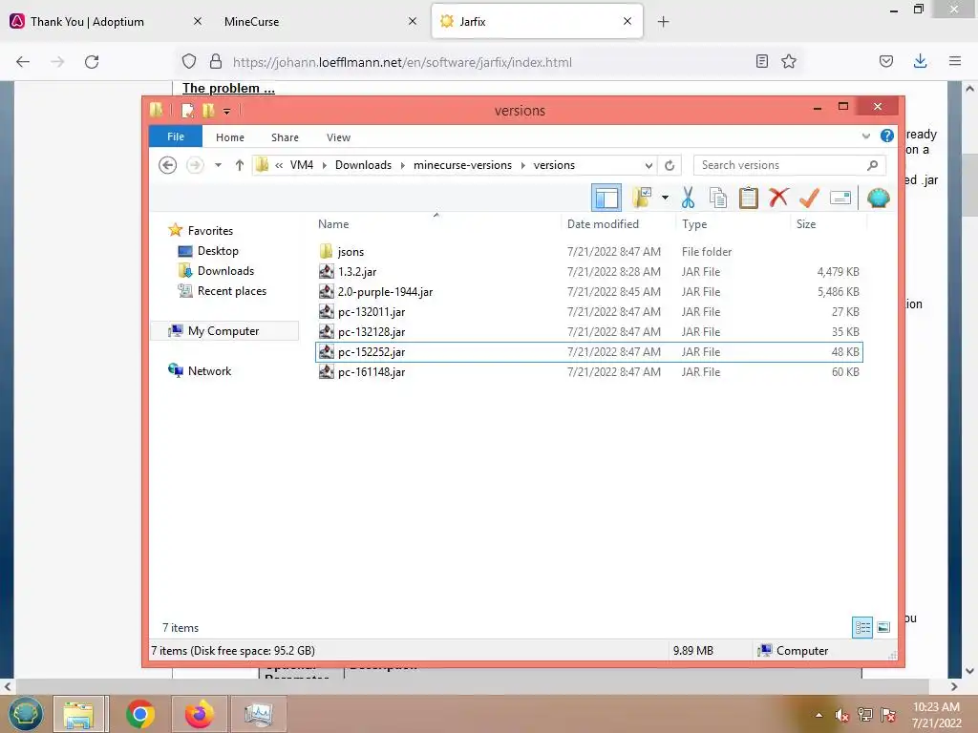Image resolution: width=978 pixels, height=733 pixels.
Task: Click the folder options toolbar icon
Action: click(x=642, y=198)
